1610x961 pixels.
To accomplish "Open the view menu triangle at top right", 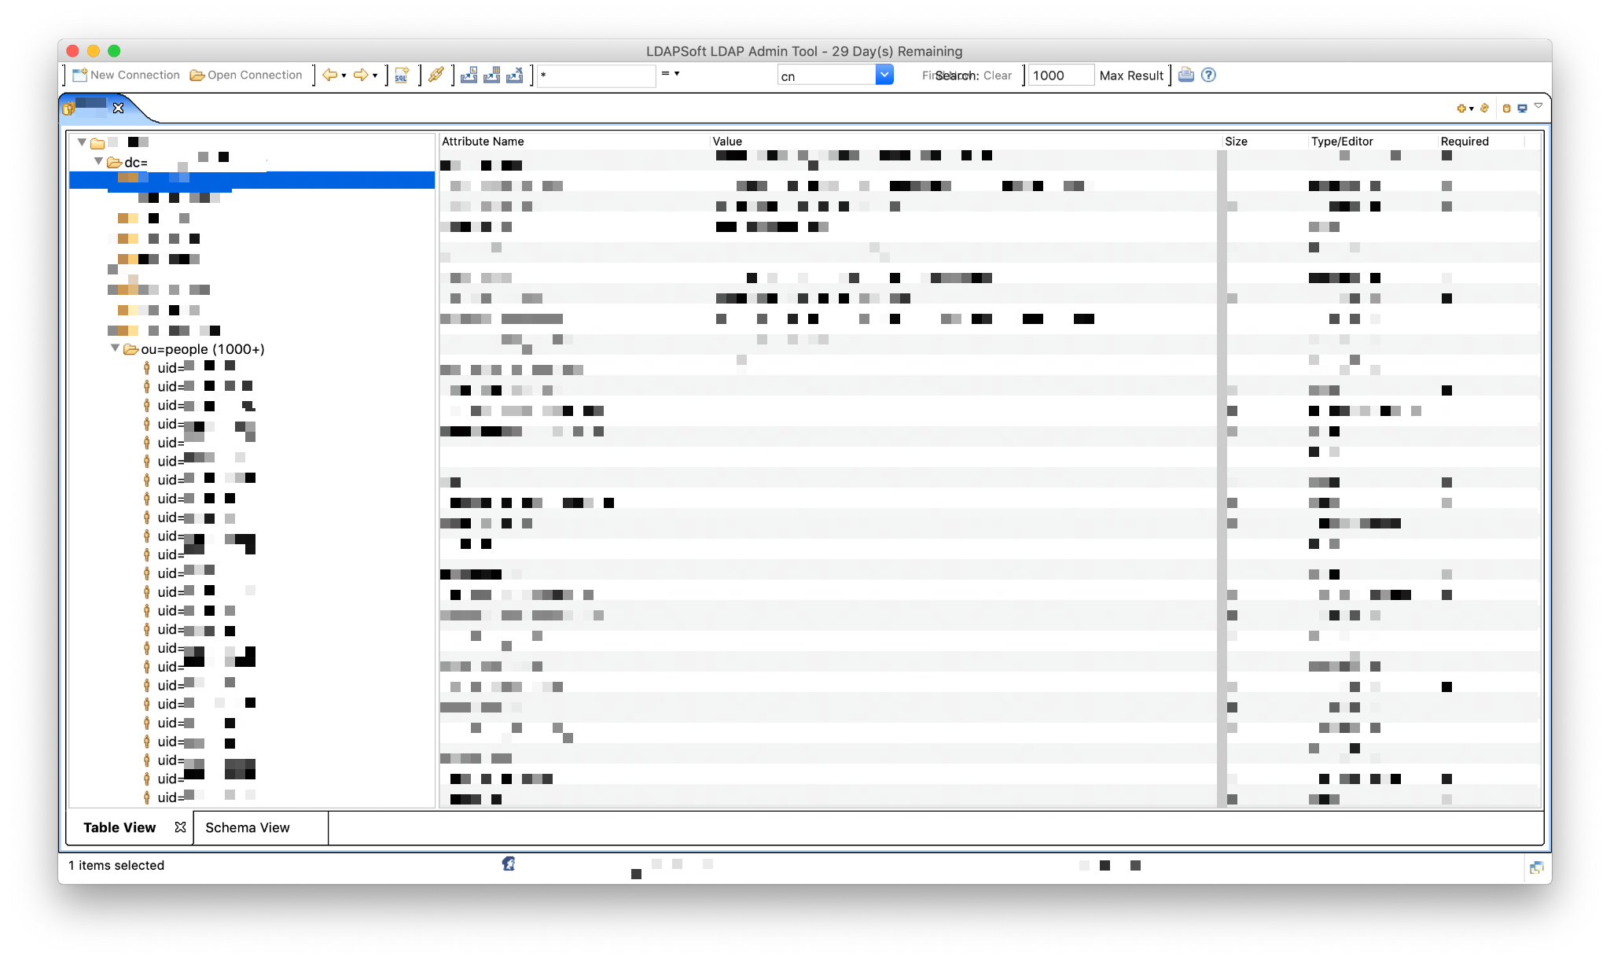I will (1538, 106).
